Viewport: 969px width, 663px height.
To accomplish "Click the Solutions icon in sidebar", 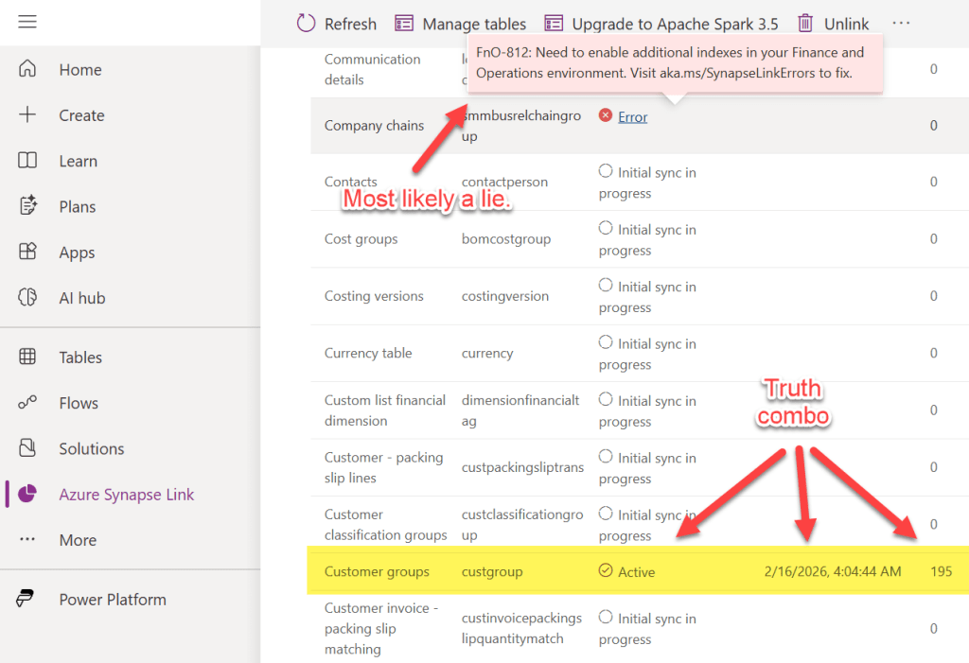I will point(27,448).
